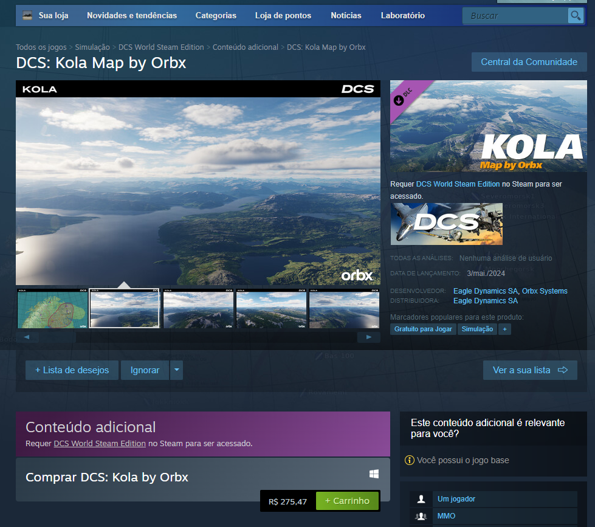Click release date 3/mai./2024
Viewport: 595px width, 527px height.
point(486,273)
